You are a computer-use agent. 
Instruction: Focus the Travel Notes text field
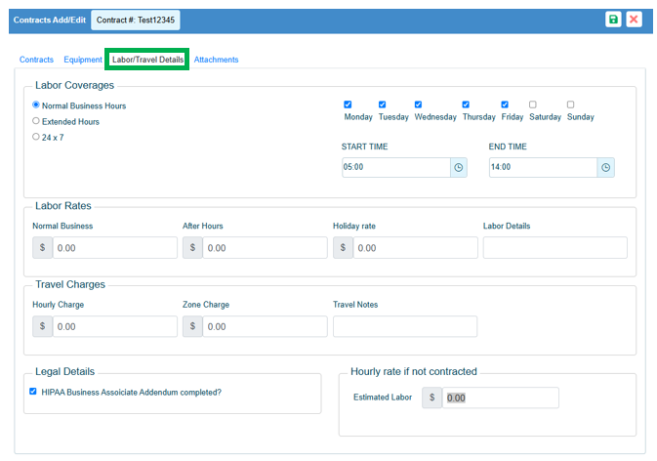point(404,326)
